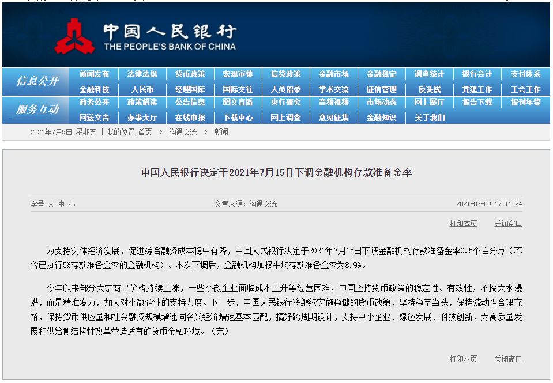This screenshot has height=383, width=553.
Task: Go to 音频视频 page
Action: coord(334,102)
